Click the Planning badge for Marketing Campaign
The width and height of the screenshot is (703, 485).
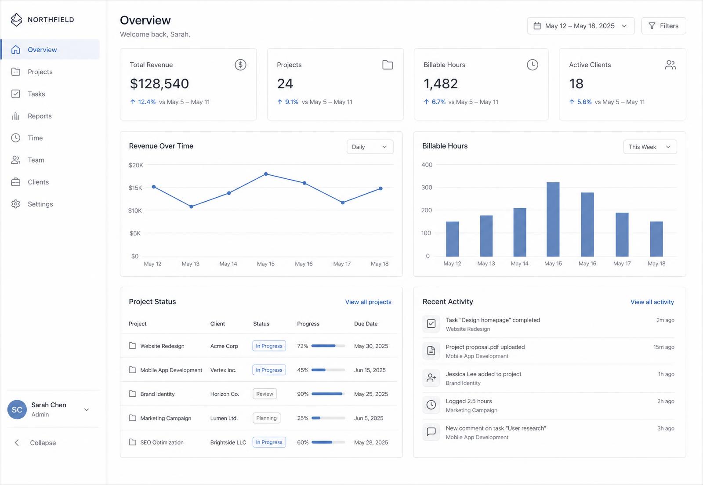point(266,418)
